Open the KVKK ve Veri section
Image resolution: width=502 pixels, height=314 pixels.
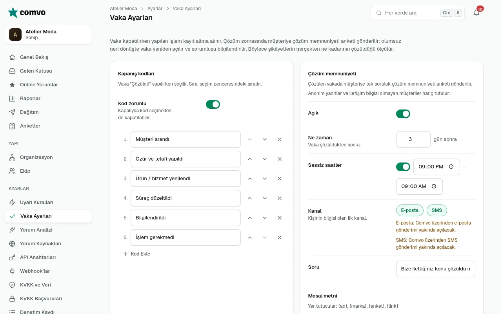(x=48, y=285)
